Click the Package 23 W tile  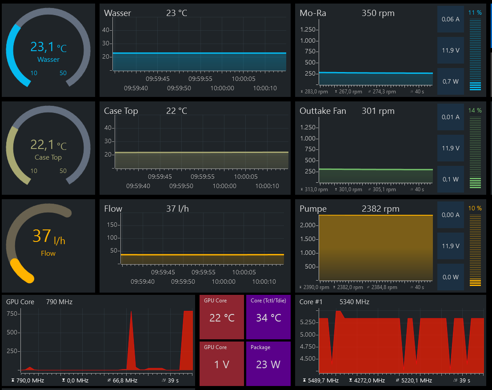(268, 364)
